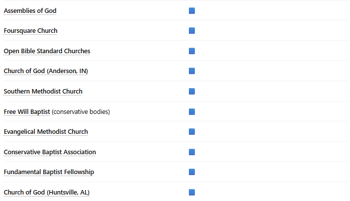
Task: Select blue square for Open Bible Standard Churches
Action: [x=192, y=51]
